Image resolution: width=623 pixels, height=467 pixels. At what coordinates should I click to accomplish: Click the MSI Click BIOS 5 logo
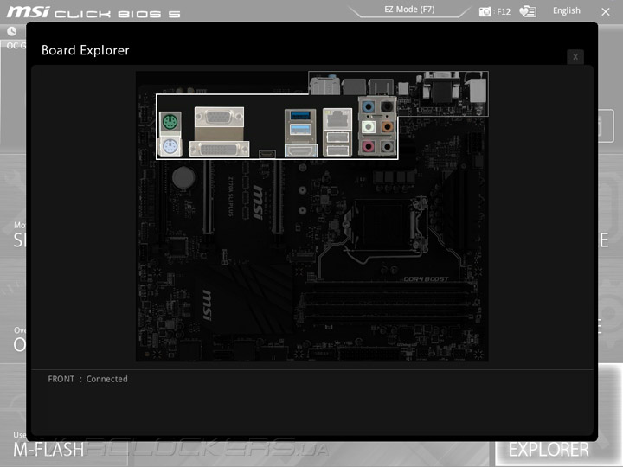(x=93, y=12)
